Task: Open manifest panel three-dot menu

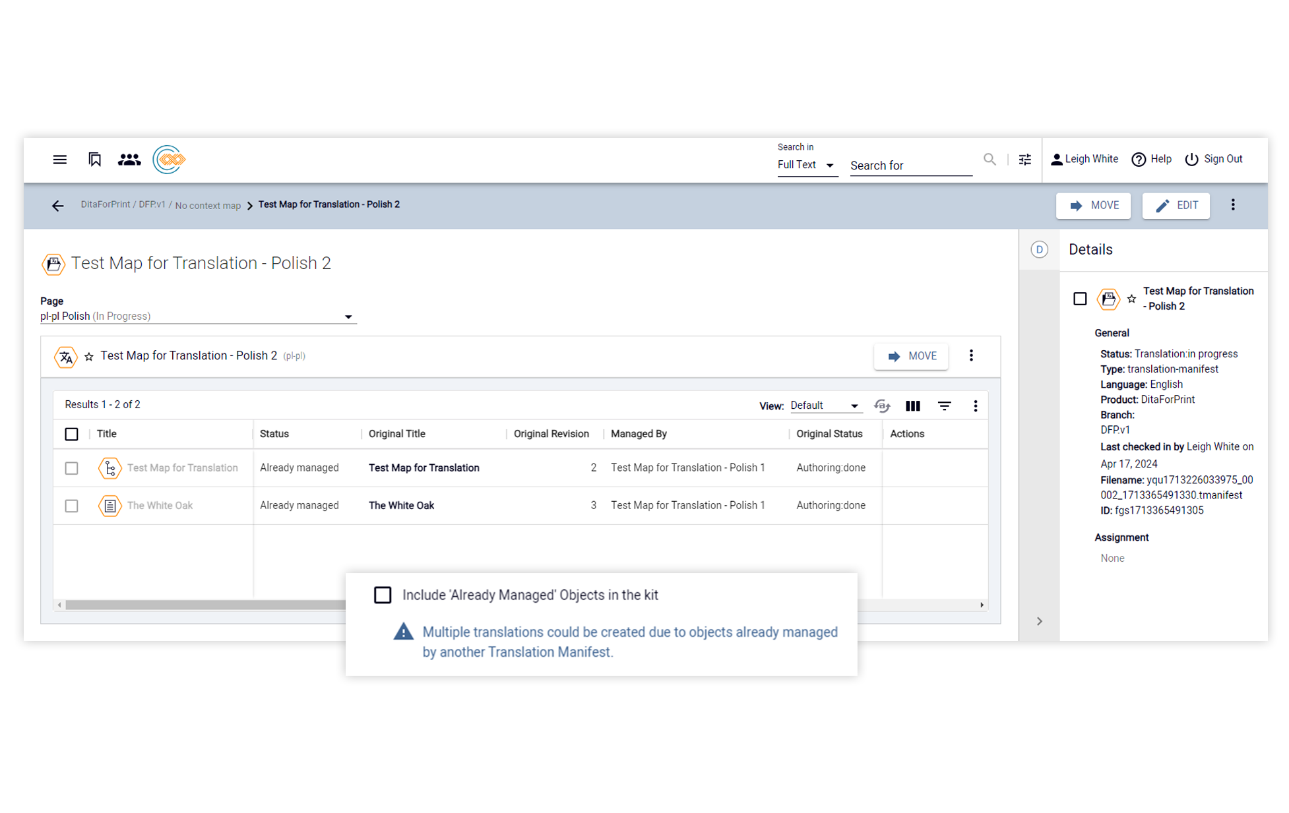Action: click(971, 356)
